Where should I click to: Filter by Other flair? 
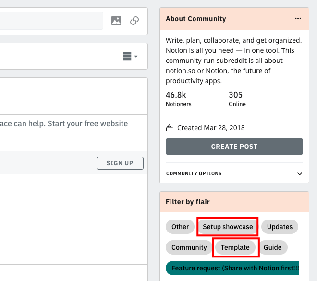pyautogui.click(x=180, y=227)
